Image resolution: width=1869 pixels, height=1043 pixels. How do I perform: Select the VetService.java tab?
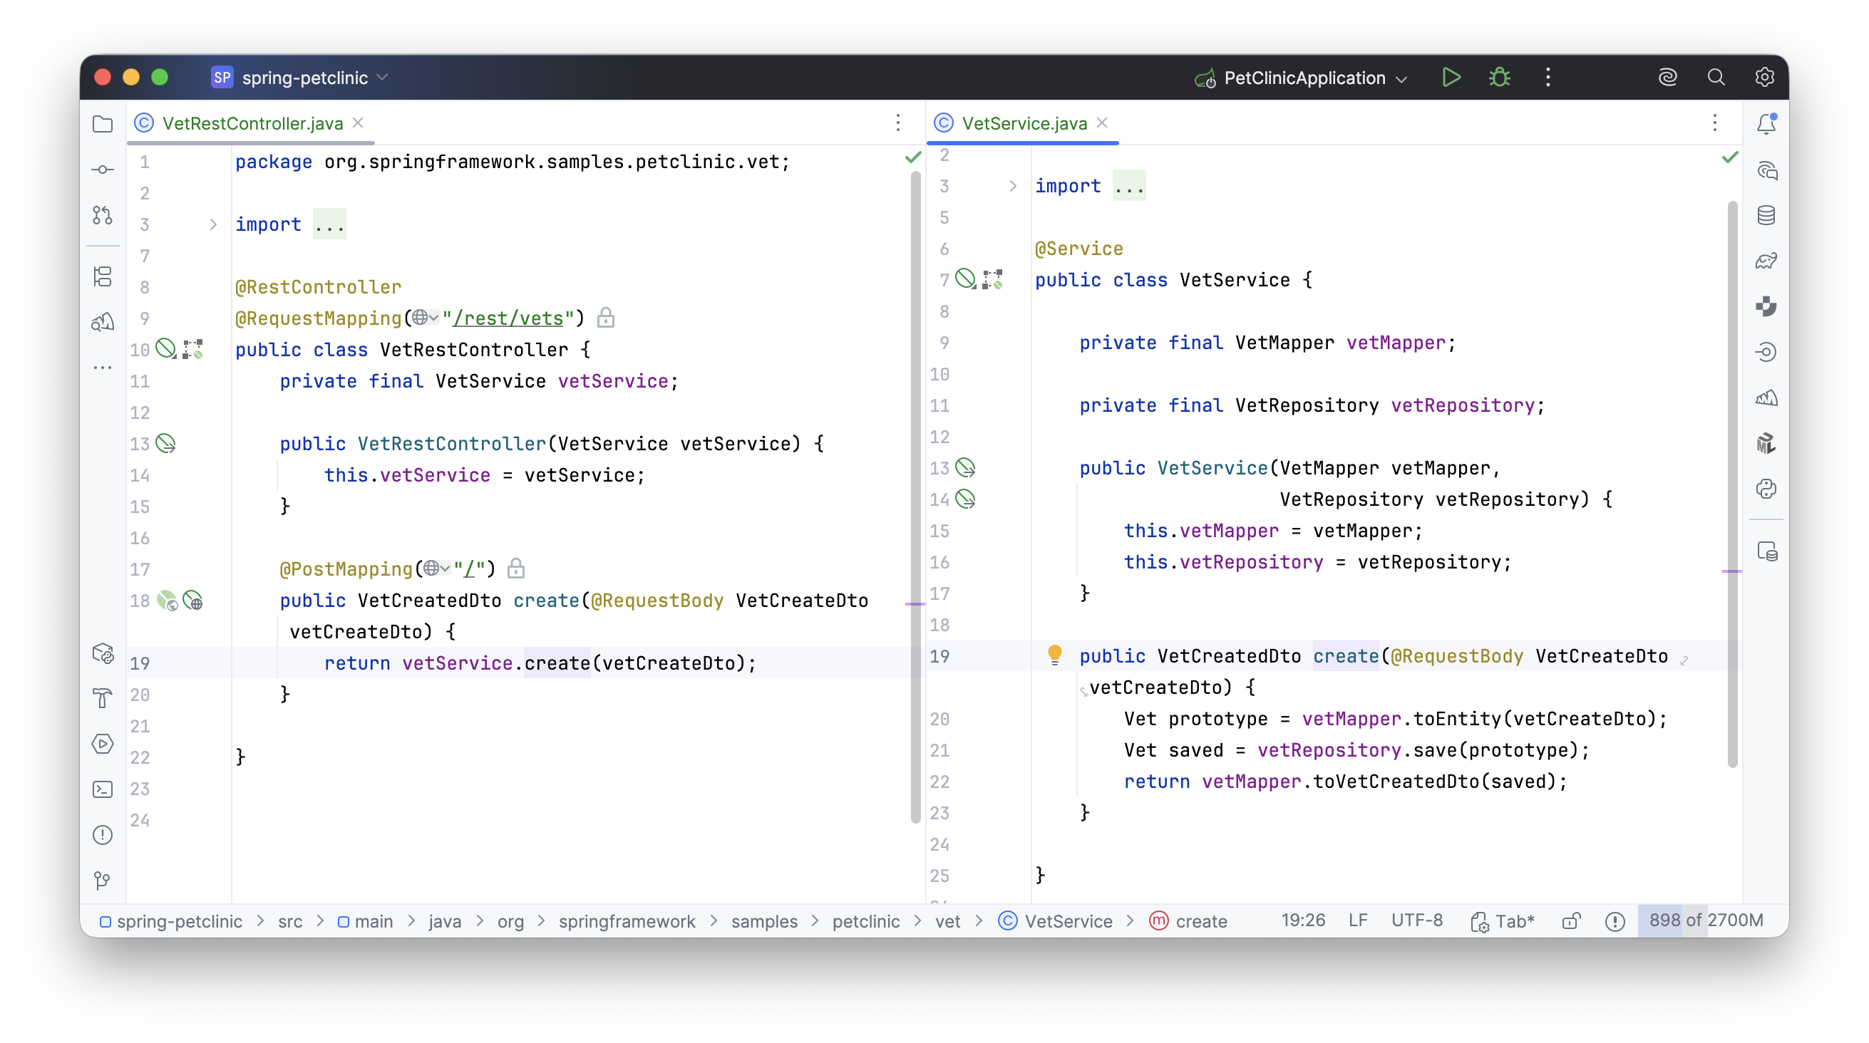pyautogui.click(x=1024, y=123)
